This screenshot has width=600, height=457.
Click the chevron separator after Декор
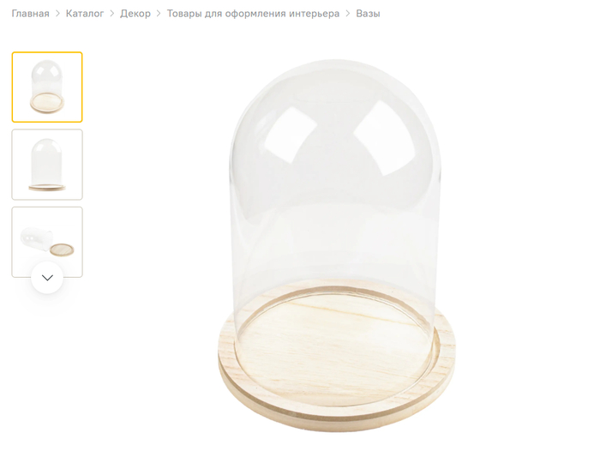(x=159, y=14)
